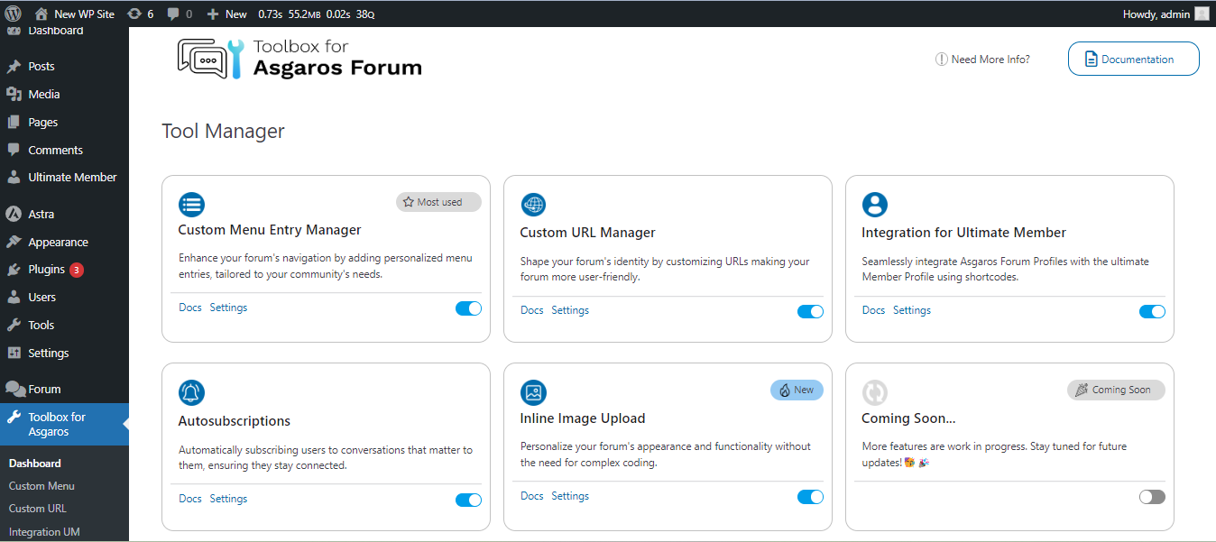Open the Ultimate Member menu label
The width and height of the screenshot is (1216, 542).
tap(72, 177)
